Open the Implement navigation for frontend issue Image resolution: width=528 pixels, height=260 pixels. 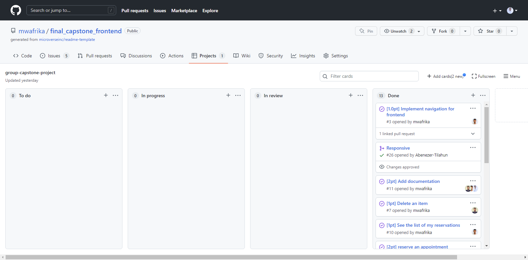point(420,112)
